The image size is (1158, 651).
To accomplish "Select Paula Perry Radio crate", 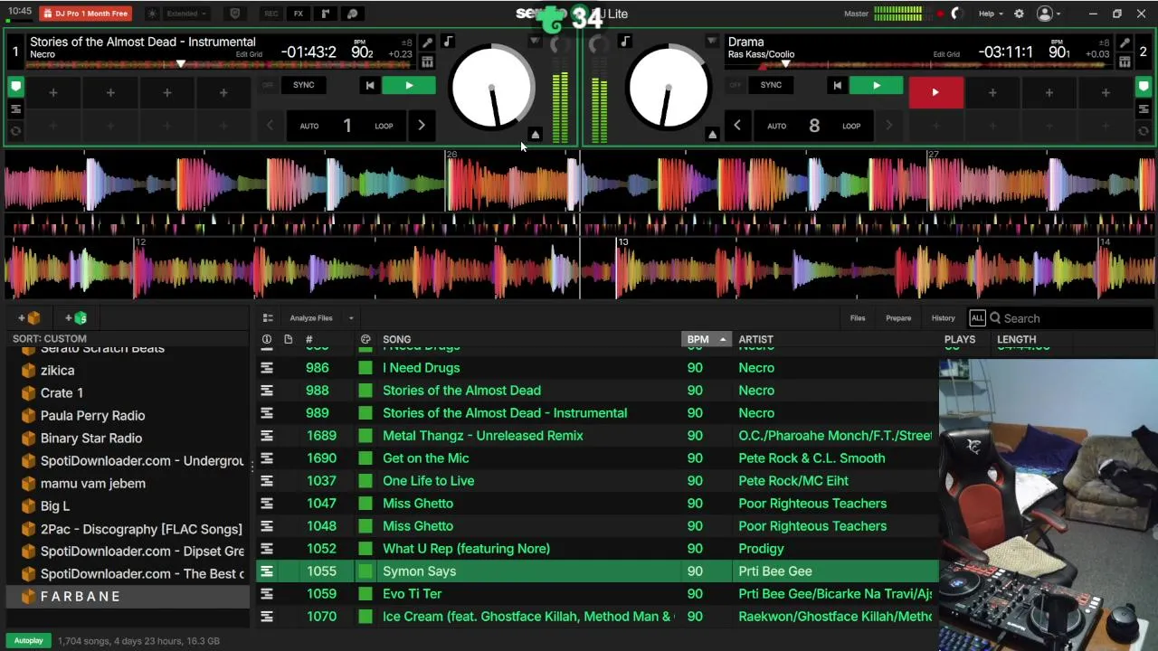I will (127, 416).
